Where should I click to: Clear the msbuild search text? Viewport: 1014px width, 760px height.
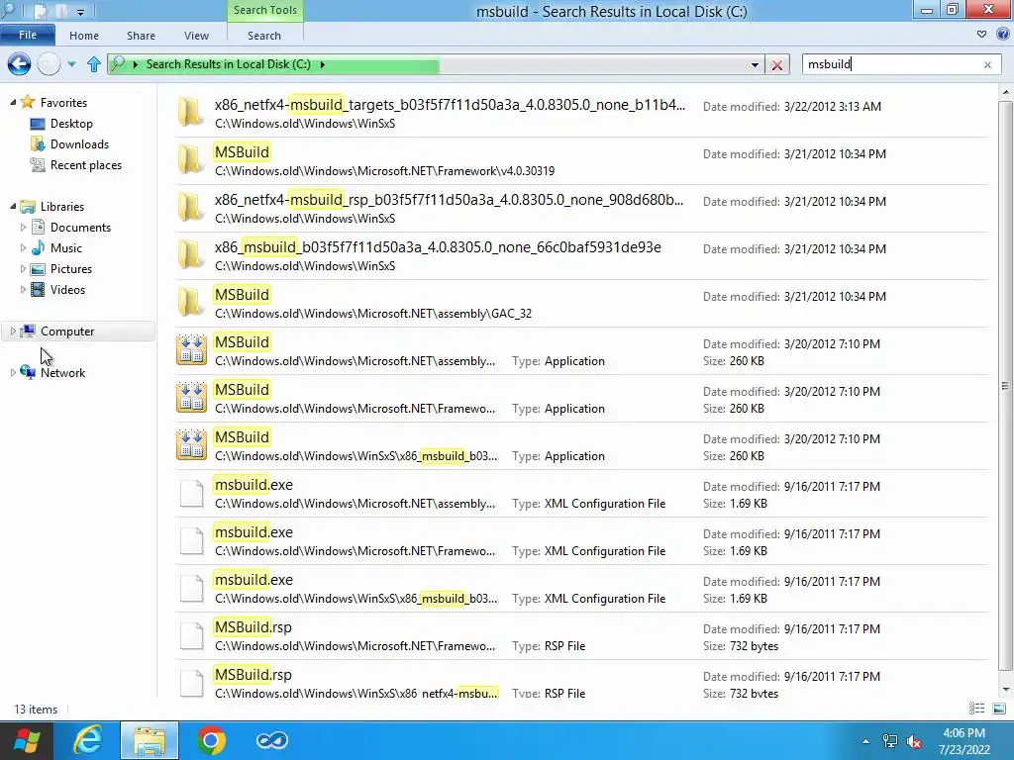coord(987,64)
